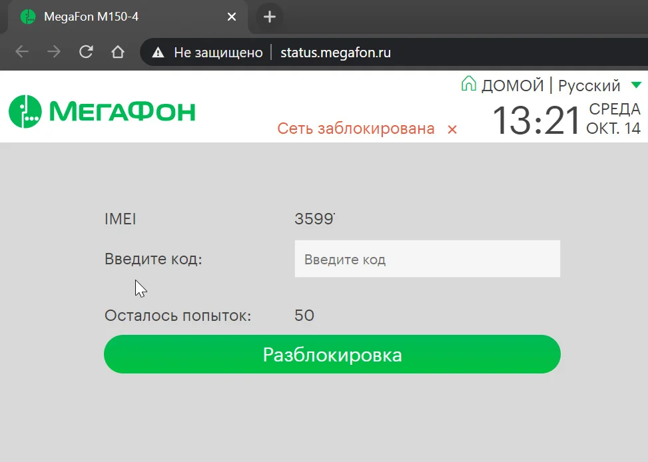This screenshot has width=648, height=462.
Task: Click the MegaFon logo
Action: [102, 112]
